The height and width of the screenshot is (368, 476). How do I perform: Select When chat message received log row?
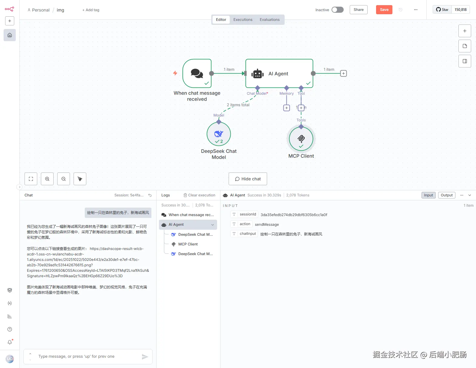coord(188,215)
